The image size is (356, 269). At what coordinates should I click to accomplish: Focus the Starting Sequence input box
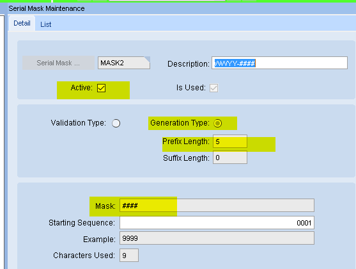point(217,223)
